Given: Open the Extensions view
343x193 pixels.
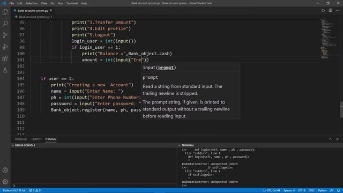Looking at the screenshot, I should click(x=5, y=58).
